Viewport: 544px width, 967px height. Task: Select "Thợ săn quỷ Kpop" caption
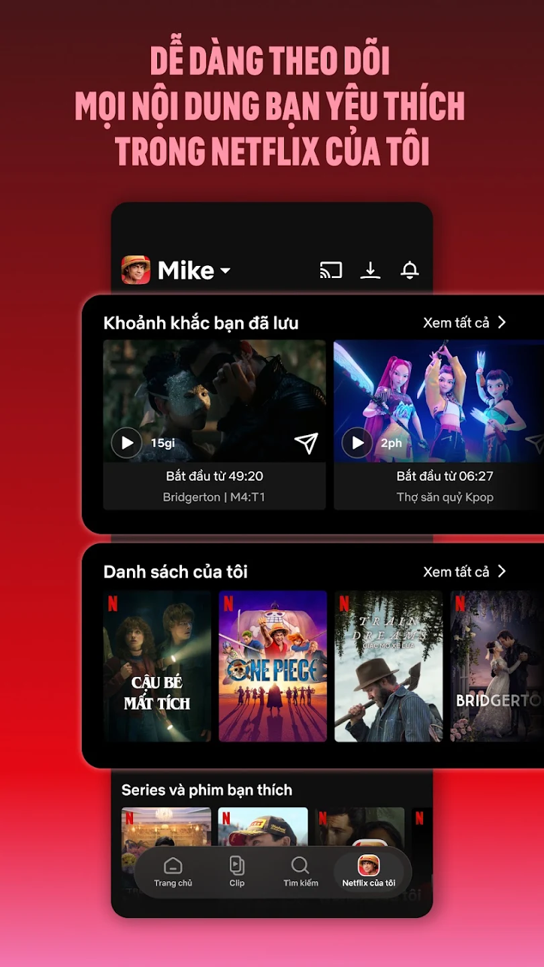pos(445,497)
